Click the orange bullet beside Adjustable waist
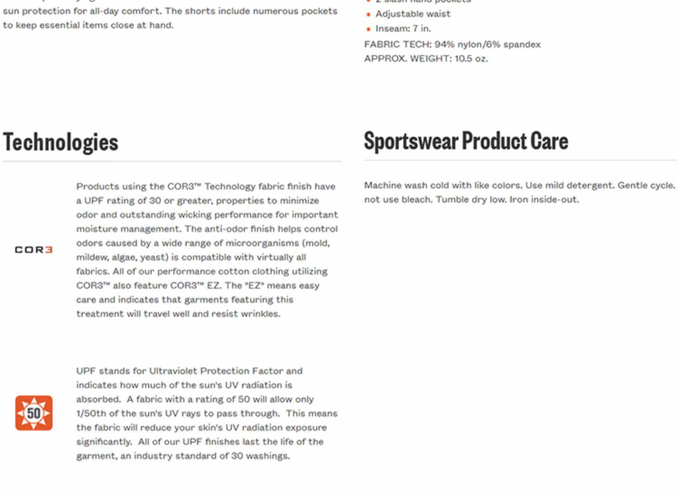The height and width of the screenshot is (492, 677). click(x=369, y=14)
